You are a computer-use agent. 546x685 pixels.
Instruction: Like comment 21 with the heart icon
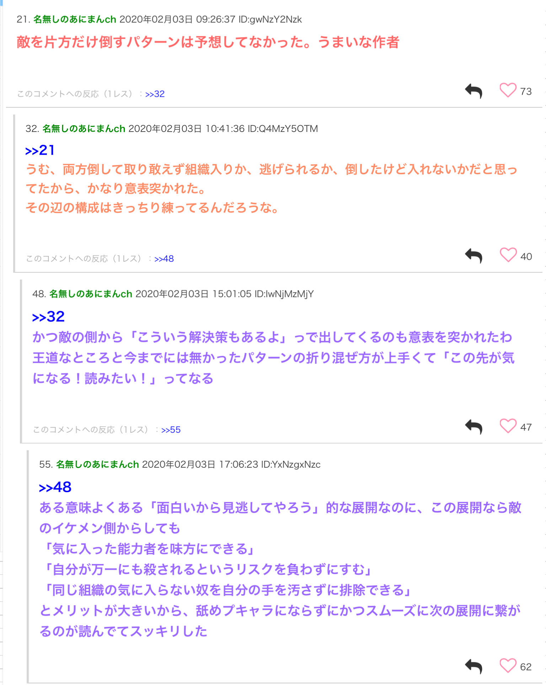click(x=508, y=90)
